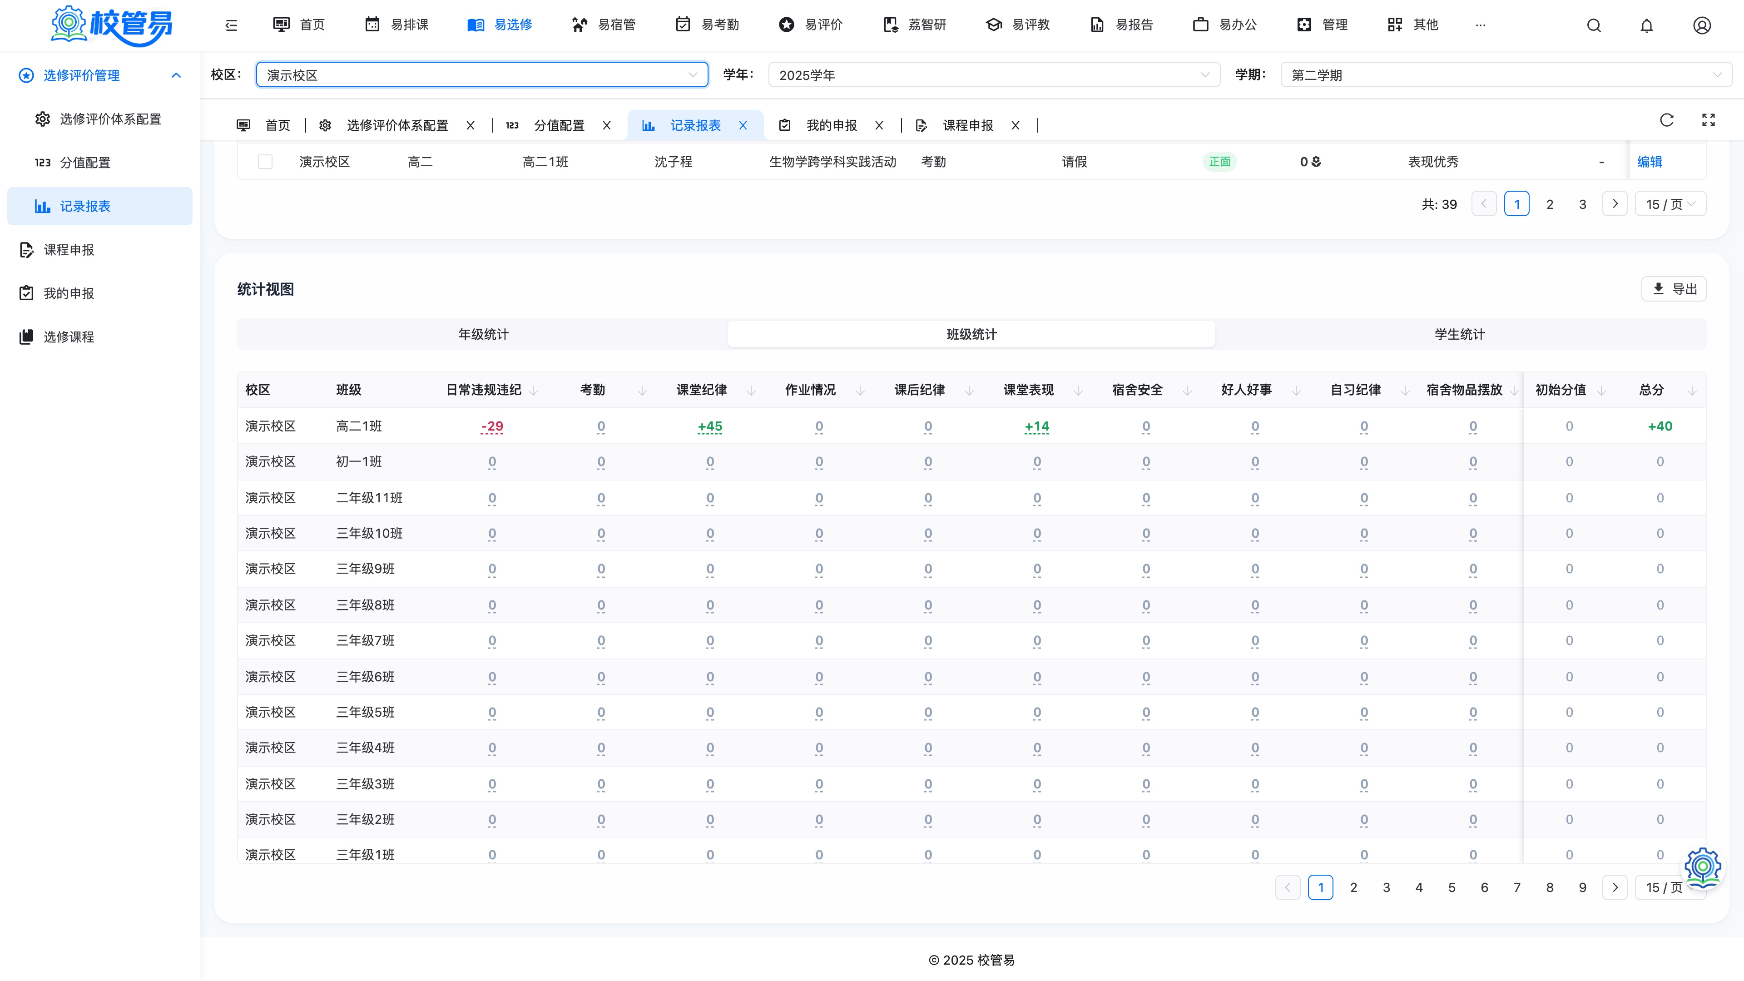Click 编辑 link for 沈子程 row

point(1649,162)
